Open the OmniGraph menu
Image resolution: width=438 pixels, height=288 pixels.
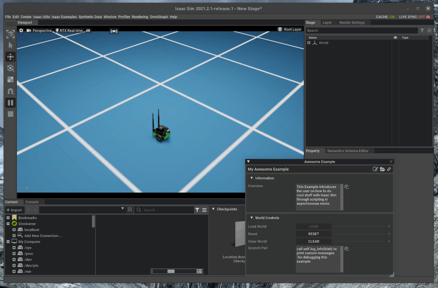tap(159, 17)
